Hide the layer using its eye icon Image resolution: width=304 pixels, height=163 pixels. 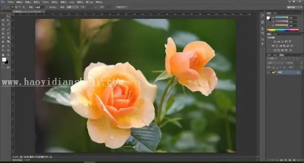[x=269, y=72]
